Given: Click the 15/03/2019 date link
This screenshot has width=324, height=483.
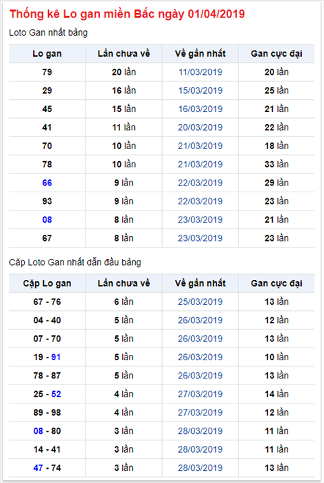Looking at the screenshot, I should pyautogui.click(x=200, y=90).
